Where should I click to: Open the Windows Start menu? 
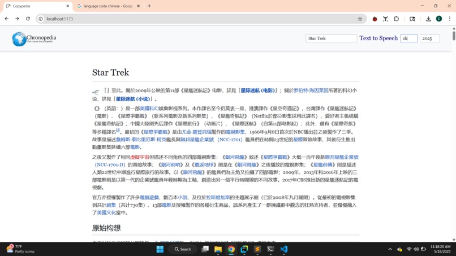(x=160, y=249)
